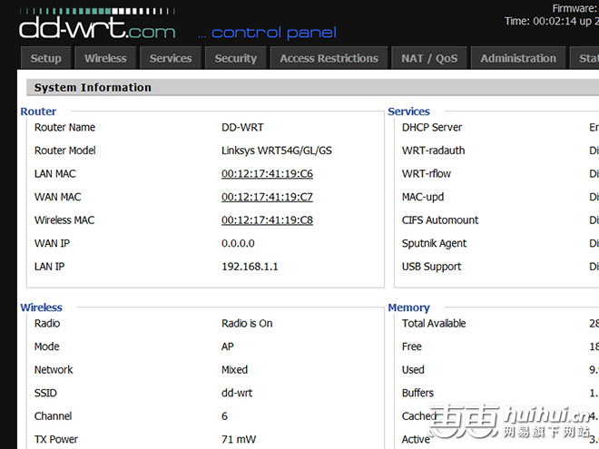Click the MAC-upd service label
Screen dimensions: 599x449
tap(423, 197)
